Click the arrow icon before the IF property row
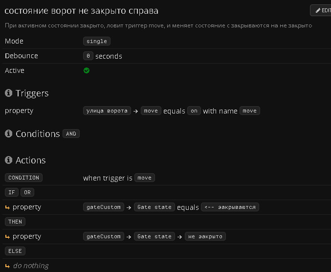The height and width of the screenshot is (272, 331). point(7,207)
